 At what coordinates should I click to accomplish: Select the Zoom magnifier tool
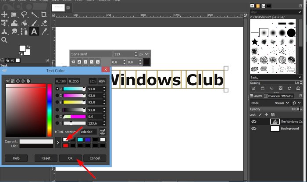(x=4, y=40)
